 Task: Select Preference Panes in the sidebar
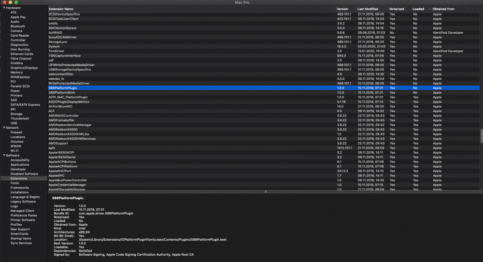point(23,216)
